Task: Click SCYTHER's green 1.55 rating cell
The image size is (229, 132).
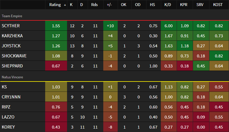Action: point(56,26)
